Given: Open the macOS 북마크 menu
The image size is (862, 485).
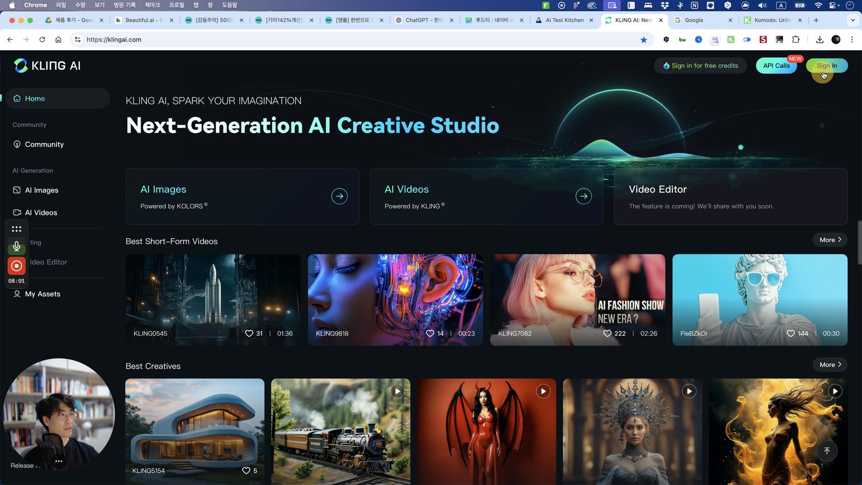Looking at the screenshot, I should (152, 5).
